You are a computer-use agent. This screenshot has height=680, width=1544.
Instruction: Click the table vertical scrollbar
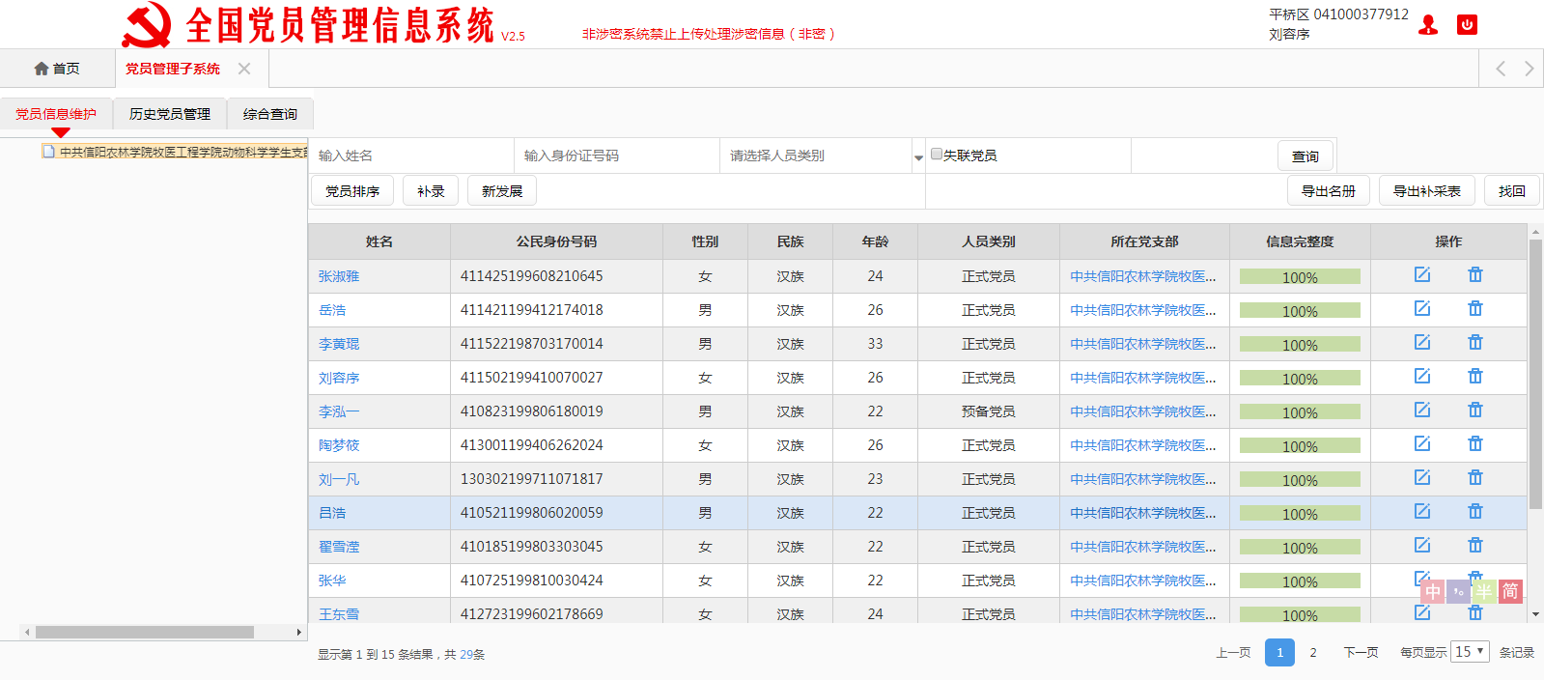[x=1535, y=374]
